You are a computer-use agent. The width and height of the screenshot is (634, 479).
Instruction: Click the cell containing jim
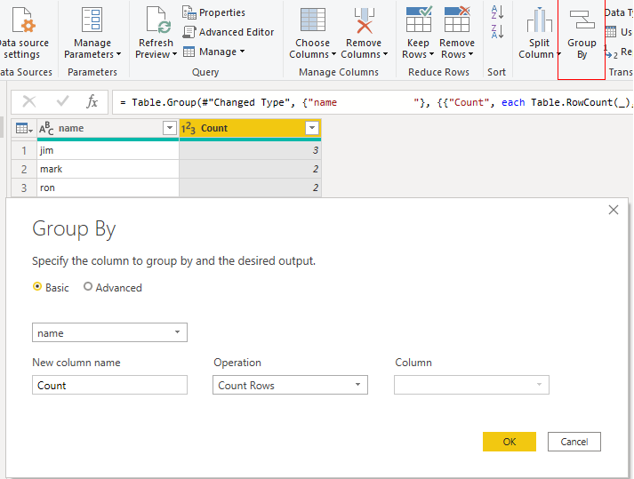[x=108, y=150]
